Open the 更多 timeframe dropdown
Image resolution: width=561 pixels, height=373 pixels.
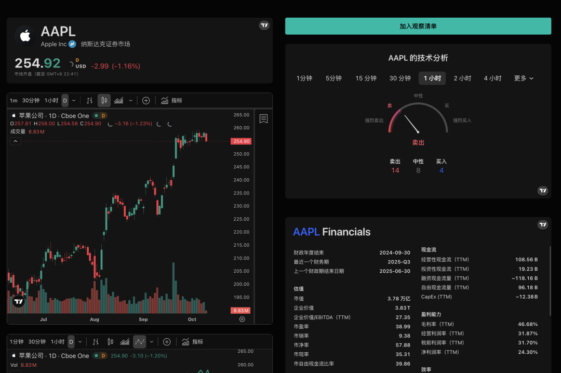click(x=523, y=78)
